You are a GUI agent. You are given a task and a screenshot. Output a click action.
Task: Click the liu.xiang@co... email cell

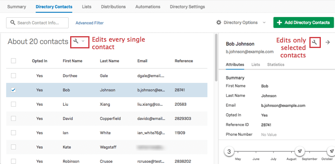click(150, 104)
